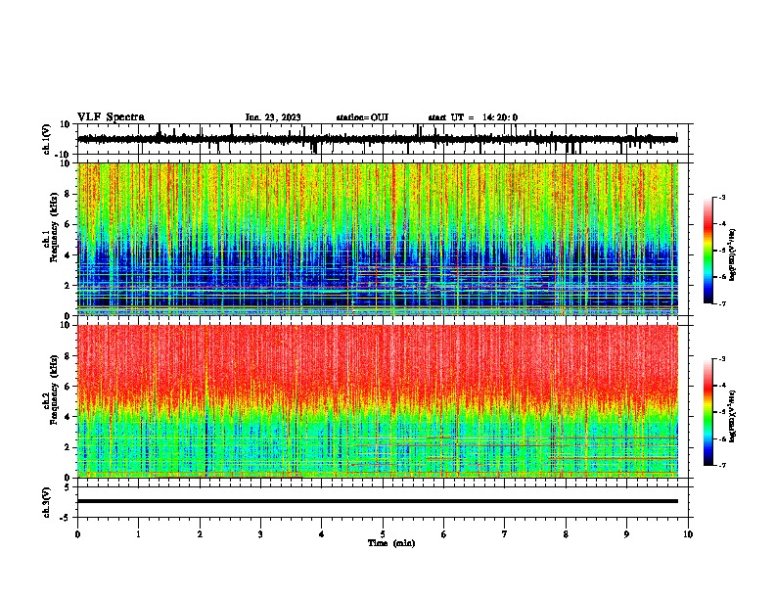Click the ch.1 spectrogram color scale bar

(x=707, y=251)
